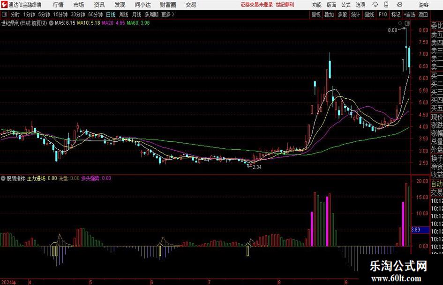Click the month 8 timeline marker
The width and height of the screenshot is (443, 285).
click(279, 282)
